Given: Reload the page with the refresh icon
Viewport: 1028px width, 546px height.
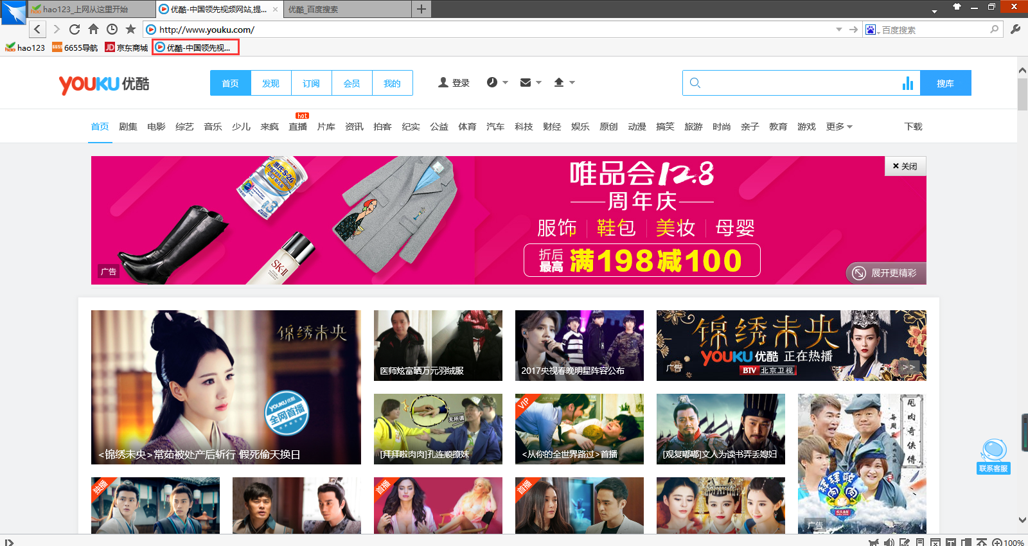Looking at the screenshot, I should pyautogui.click(x=75, y=29).
